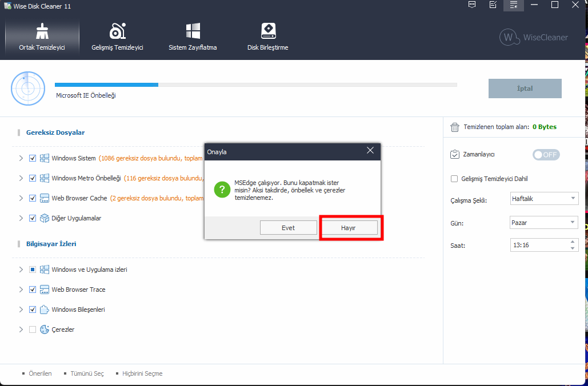Screen dimensions: 588x386
Task: Click the Web Browser Trace icon
Action: pyautogui.click(x=45, y=289)
